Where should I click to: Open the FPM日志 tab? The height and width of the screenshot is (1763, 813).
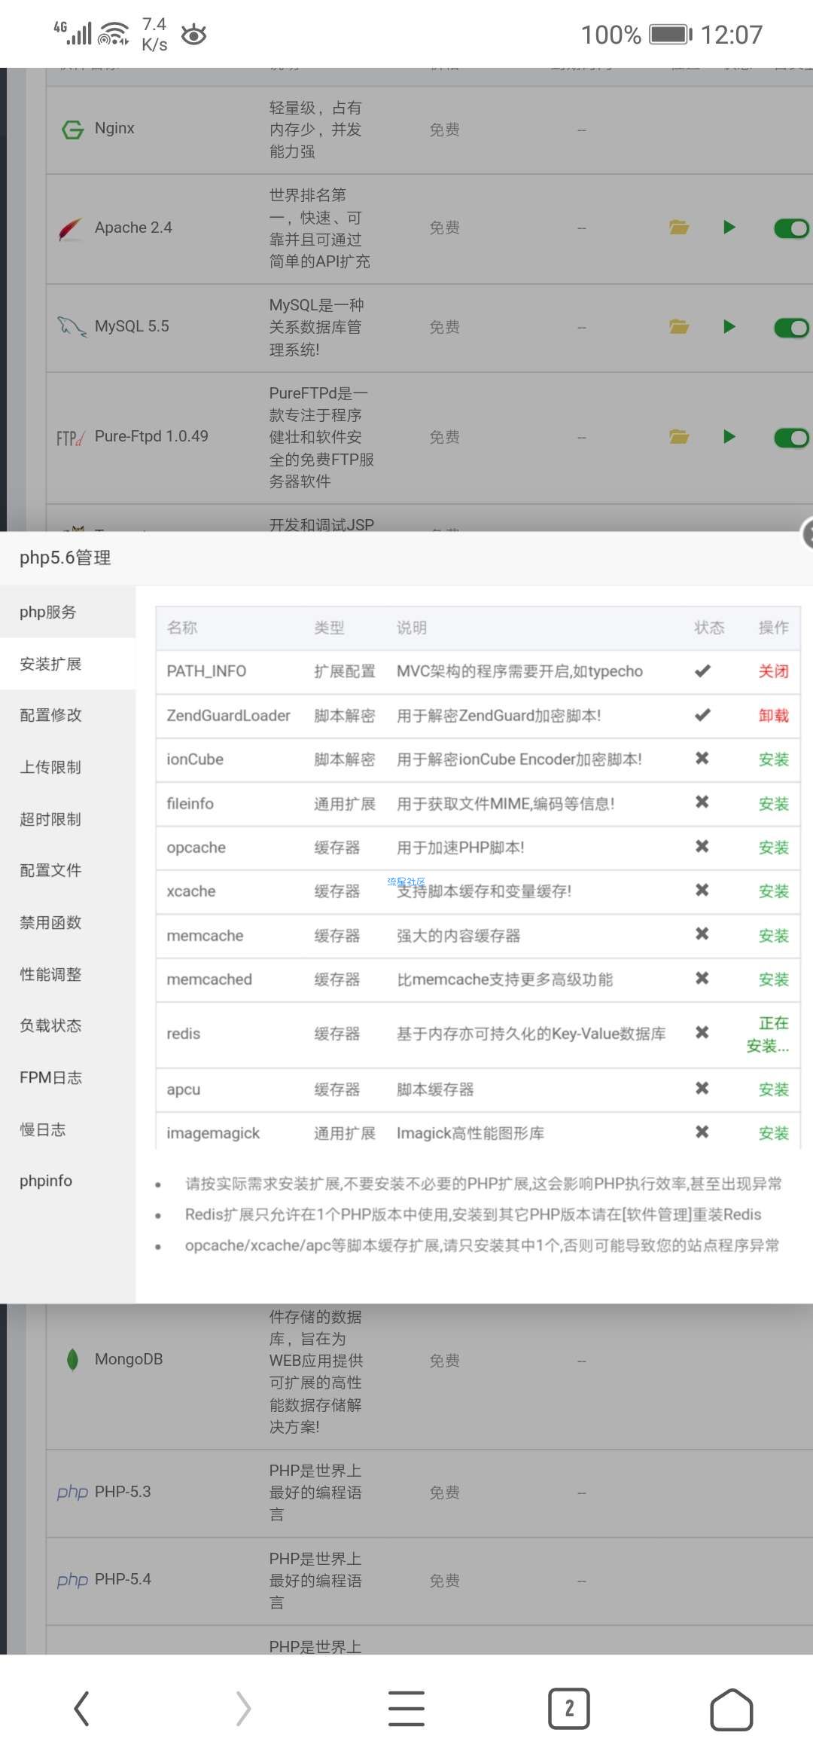coord(68,1077)
